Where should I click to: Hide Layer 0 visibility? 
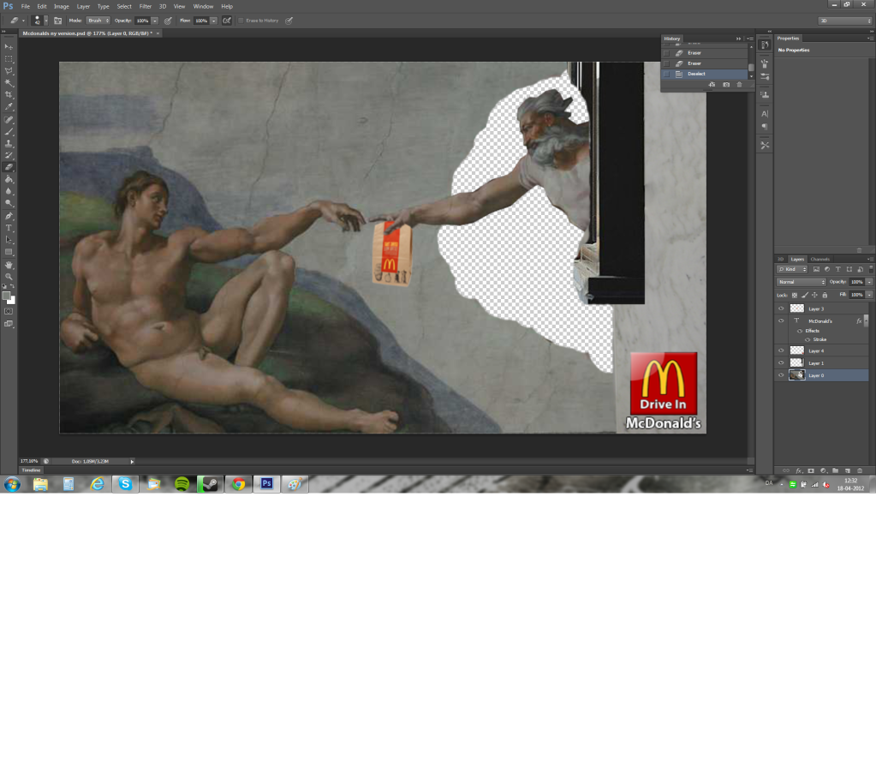[781, 375]
